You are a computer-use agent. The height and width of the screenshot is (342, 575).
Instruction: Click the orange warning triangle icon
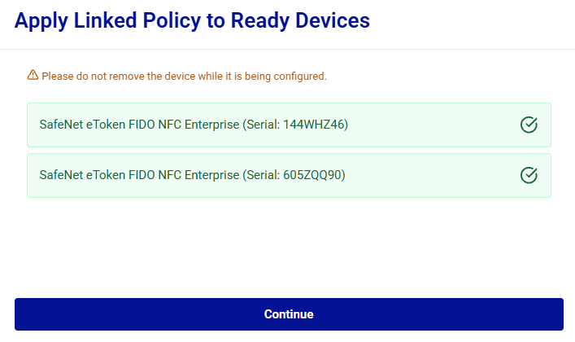point(33,75)
